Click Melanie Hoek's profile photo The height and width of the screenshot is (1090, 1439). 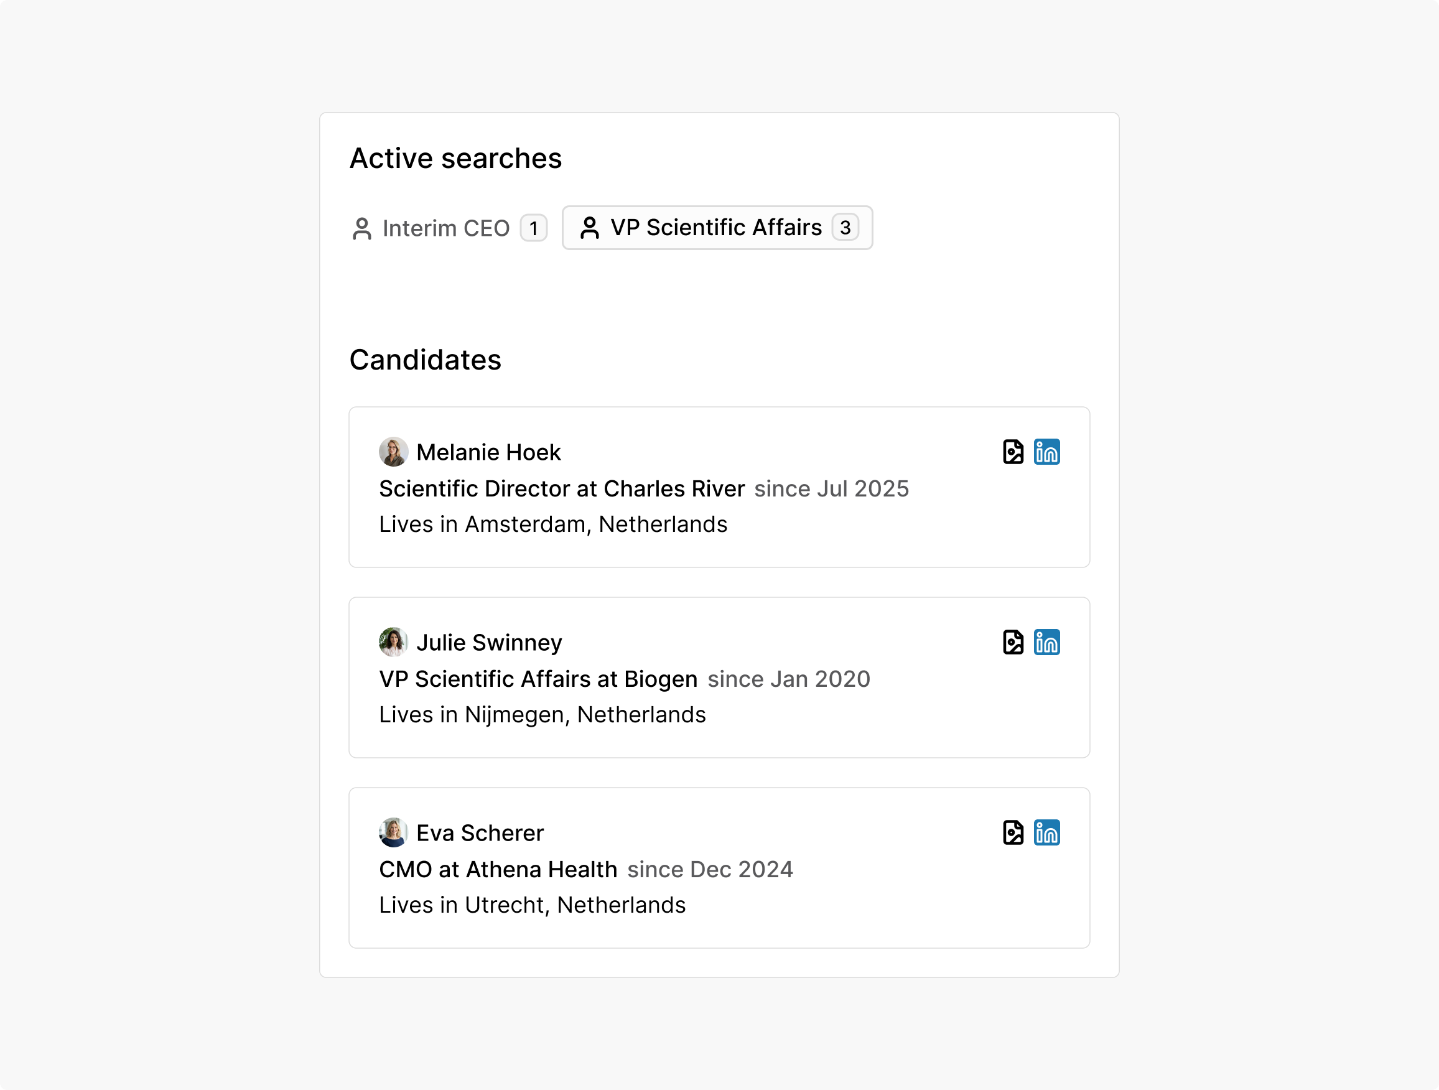(393, 452)
